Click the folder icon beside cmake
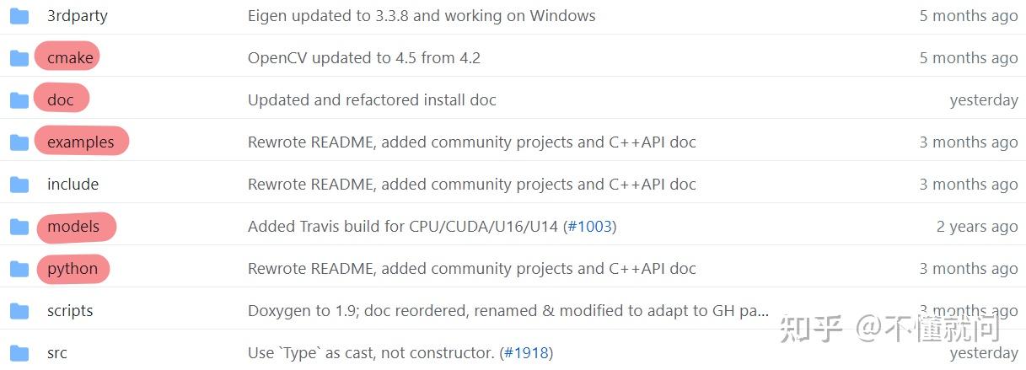Screen dimensions: 1026x370 tap(19, 58)
